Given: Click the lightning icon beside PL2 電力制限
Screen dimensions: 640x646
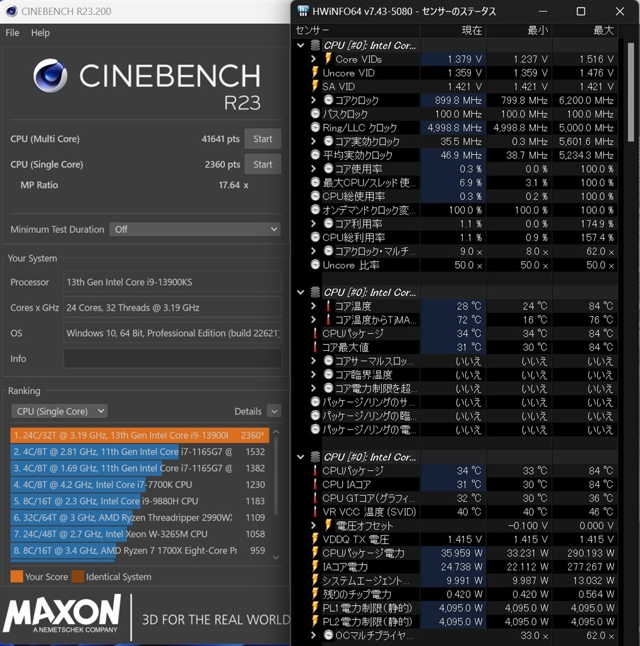Looking at the screenshot, I should coord(315,621).
